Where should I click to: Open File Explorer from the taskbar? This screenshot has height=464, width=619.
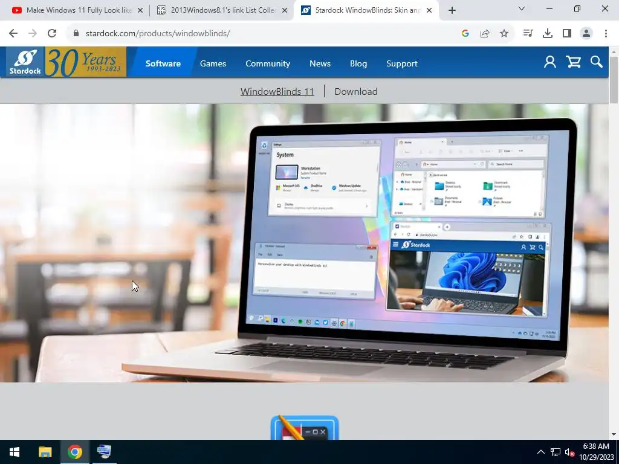click(45, 452)
